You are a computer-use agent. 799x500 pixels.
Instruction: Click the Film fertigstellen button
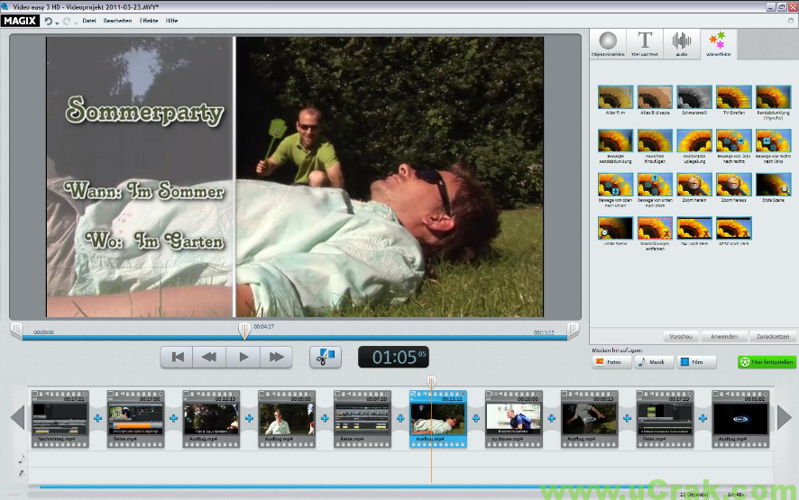click(767, 362)
